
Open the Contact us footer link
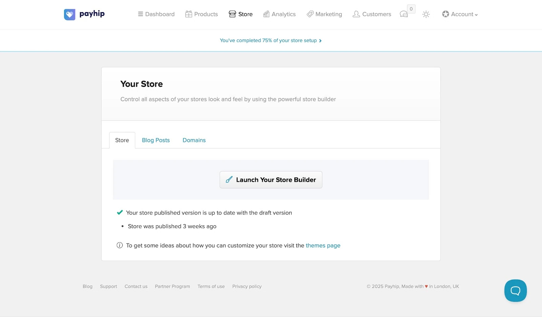pos(136,287)
